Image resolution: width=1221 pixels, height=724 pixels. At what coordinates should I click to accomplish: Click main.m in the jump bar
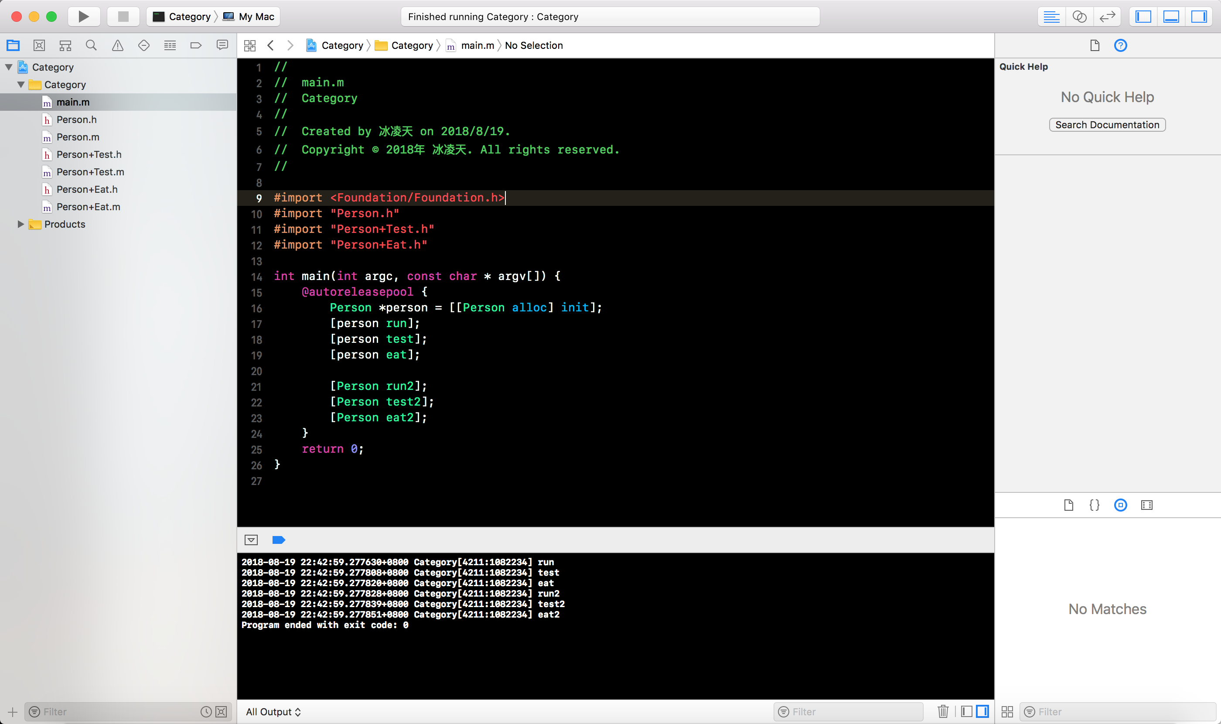pos(477,45)
